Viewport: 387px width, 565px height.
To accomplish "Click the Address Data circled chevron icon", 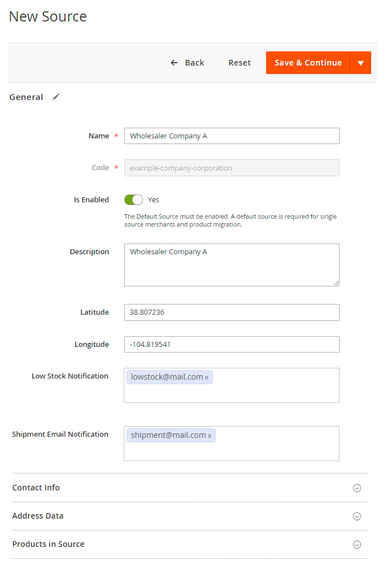I will coord(356,516).
